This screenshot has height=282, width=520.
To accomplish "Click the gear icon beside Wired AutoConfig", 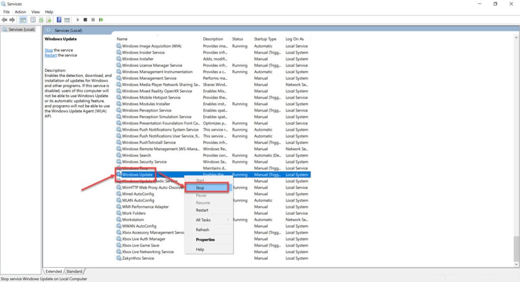I will tap(119, 194).
